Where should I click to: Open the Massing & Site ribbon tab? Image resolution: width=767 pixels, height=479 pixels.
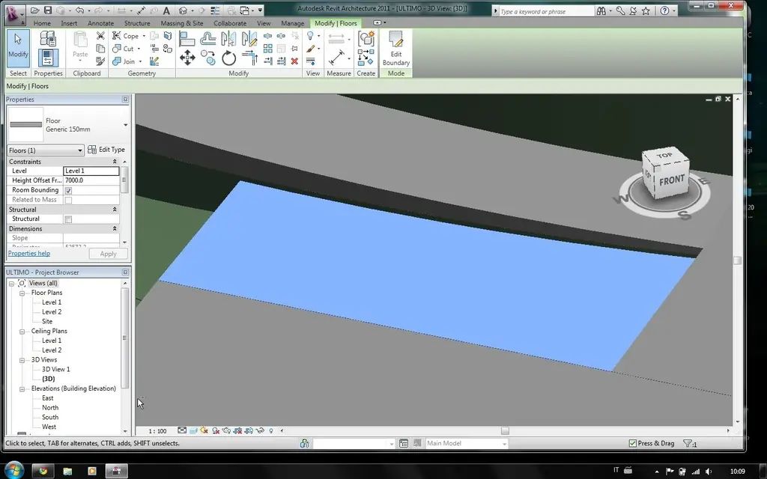pos(182,23)
